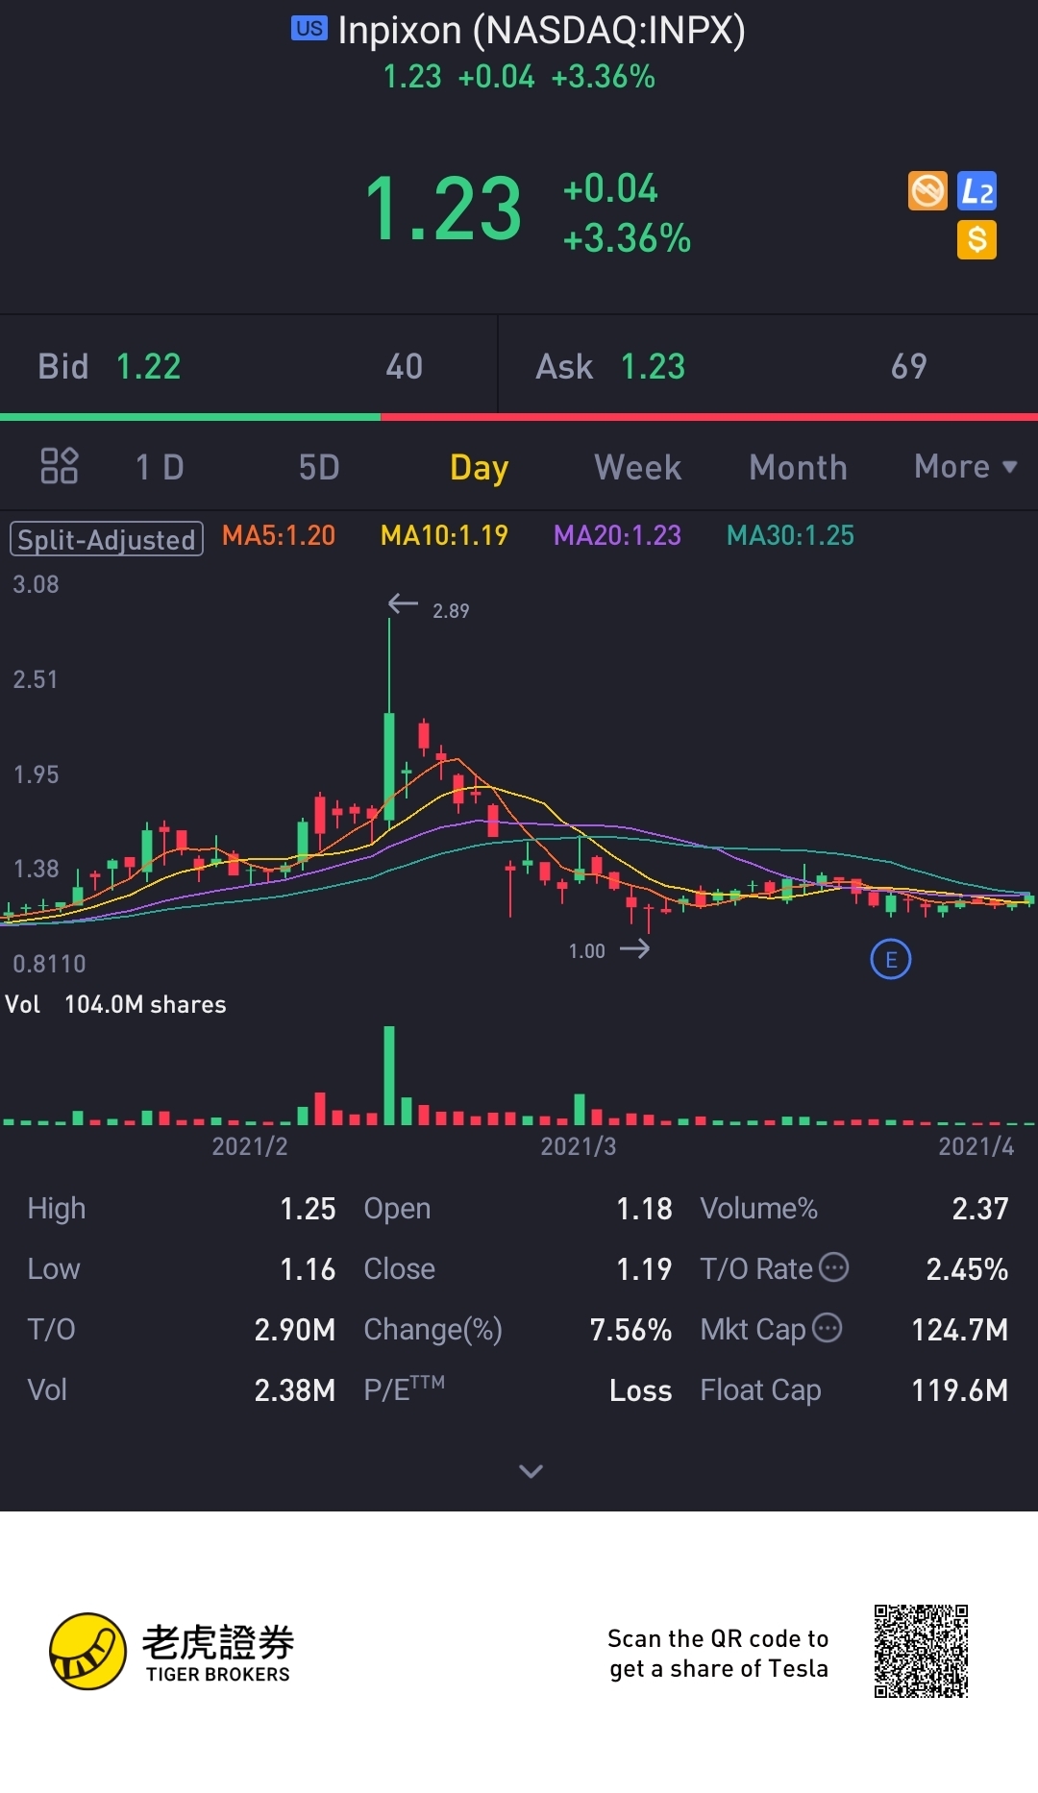Viewport: 1038px width, 1793px height.
Task: Toggle the Split-Adjusted price setting
Action: (x=107, y=539)
